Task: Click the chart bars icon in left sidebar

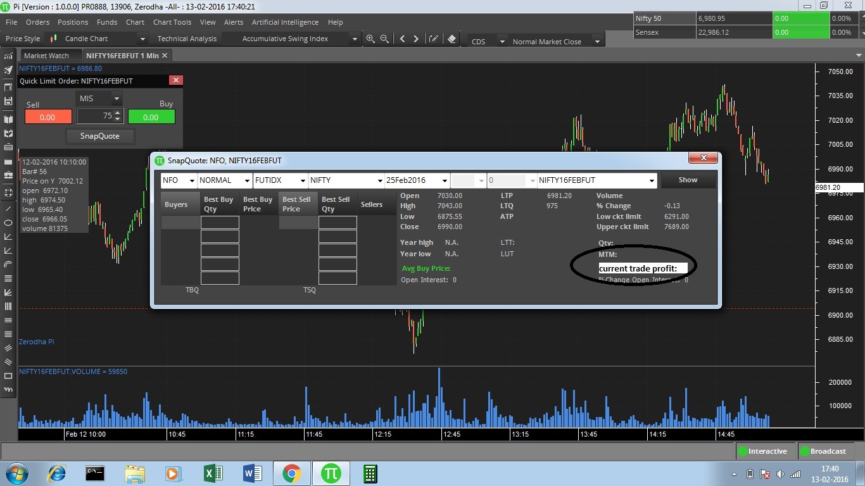Action: [x=8, y=56]
